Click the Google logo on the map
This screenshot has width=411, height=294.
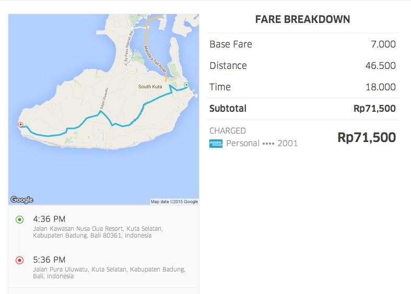tap(22, 199)
